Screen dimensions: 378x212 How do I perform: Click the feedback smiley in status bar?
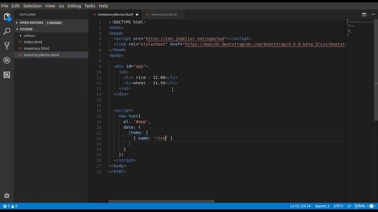[372, 206]
